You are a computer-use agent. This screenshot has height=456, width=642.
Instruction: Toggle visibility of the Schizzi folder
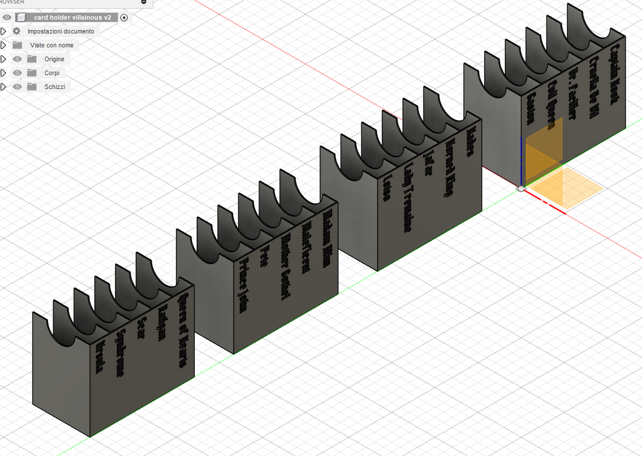(17, 87)
